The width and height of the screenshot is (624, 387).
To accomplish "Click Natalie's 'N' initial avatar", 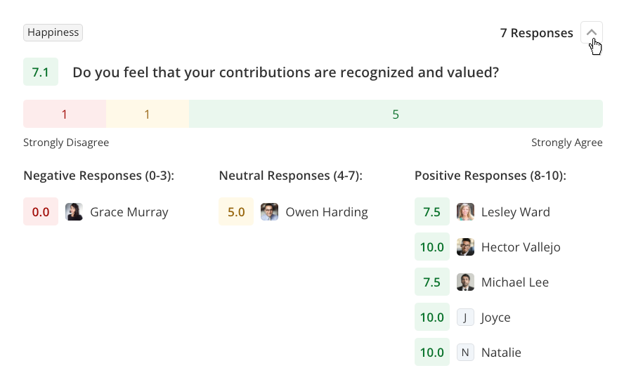I will [465, 353].
